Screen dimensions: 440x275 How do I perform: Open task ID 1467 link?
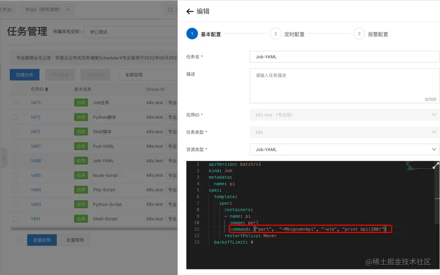coord(35,146)
